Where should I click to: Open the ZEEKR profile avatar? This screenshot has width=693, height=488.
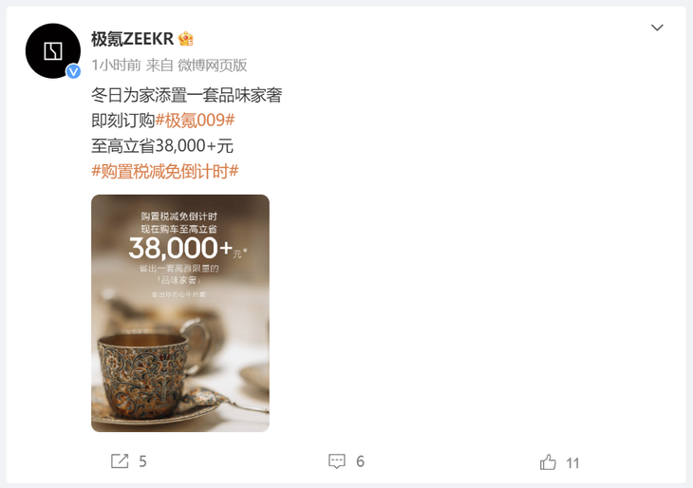click(x=53, y=51)
